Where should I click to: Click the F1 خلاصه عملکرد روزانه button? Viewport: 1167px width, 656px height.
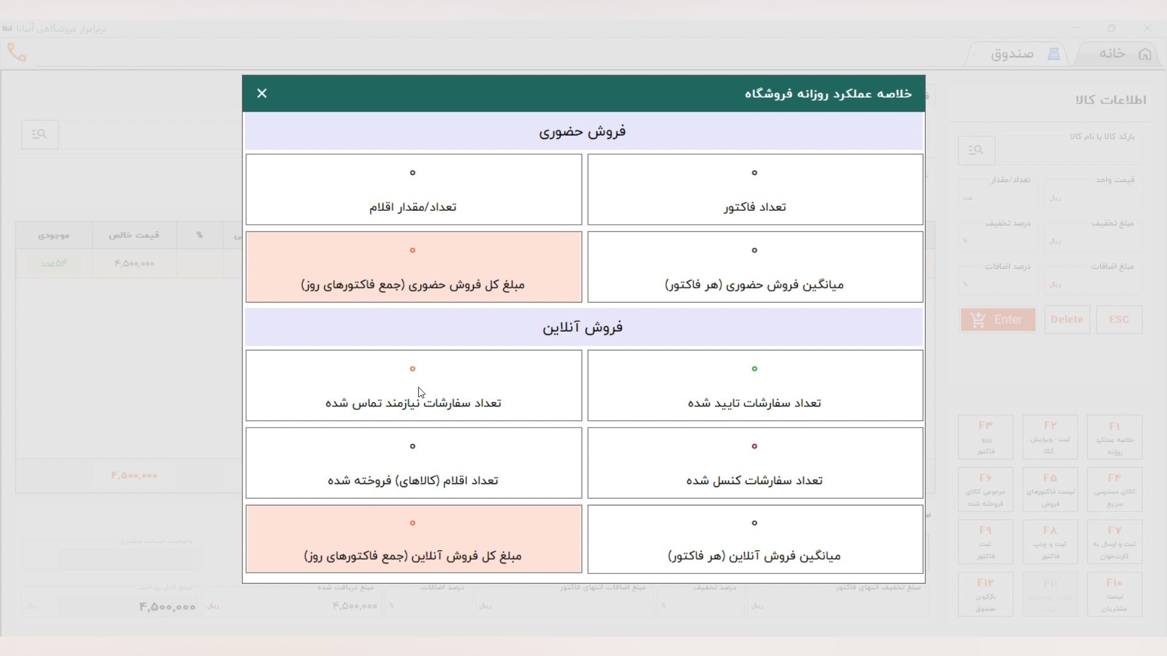[1114, 437]
